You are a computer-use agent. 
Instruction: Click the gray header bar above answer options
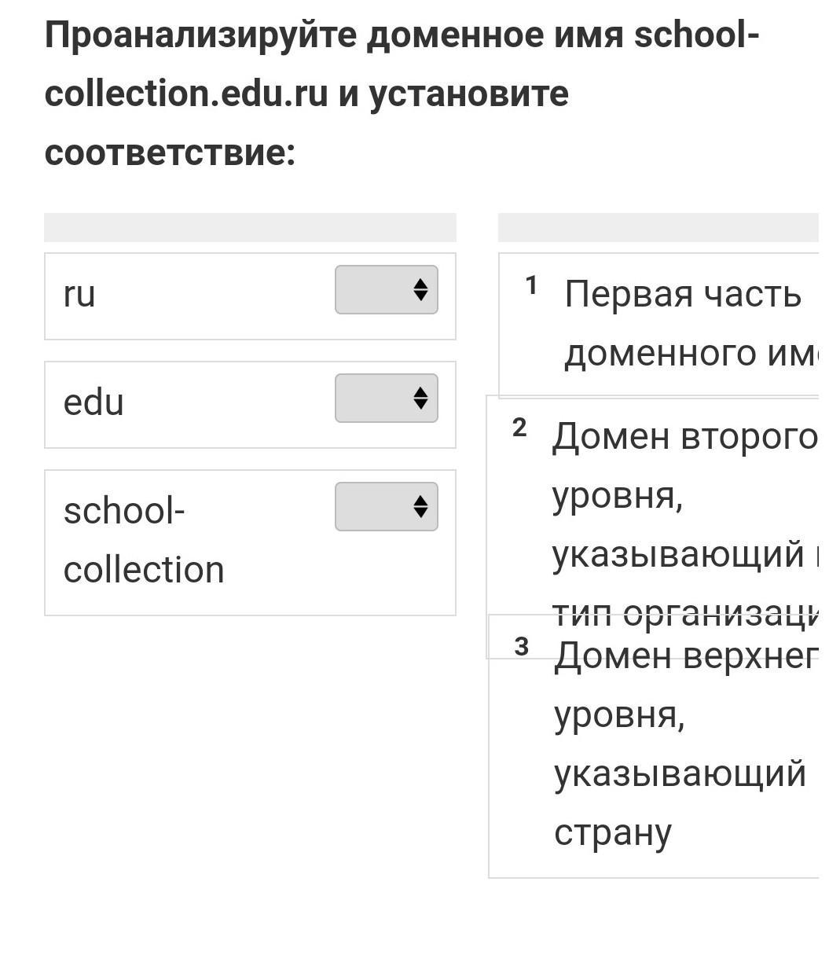[658, 227]
